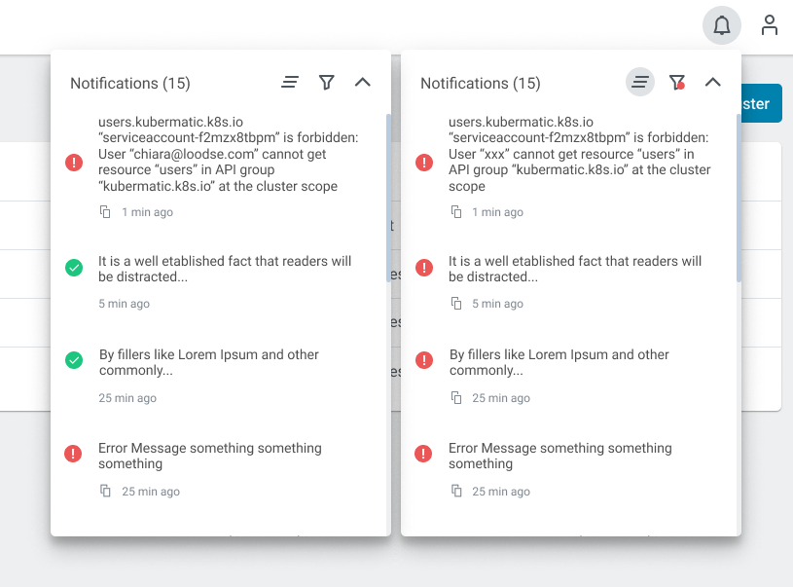This screenshot has width=793, height=587.
Task: Click the blue Create Cluster button
Action: click(x=761, y=103)
